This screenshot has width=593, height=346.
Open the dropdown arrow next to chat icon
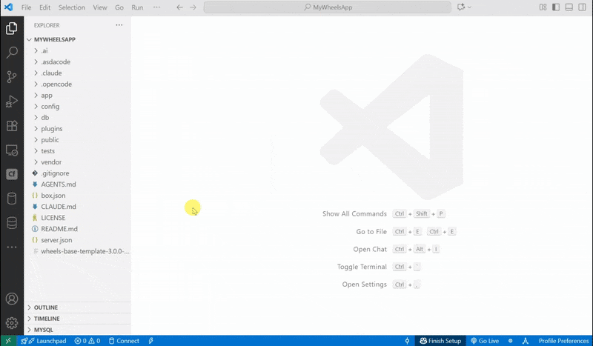(469, 7)
